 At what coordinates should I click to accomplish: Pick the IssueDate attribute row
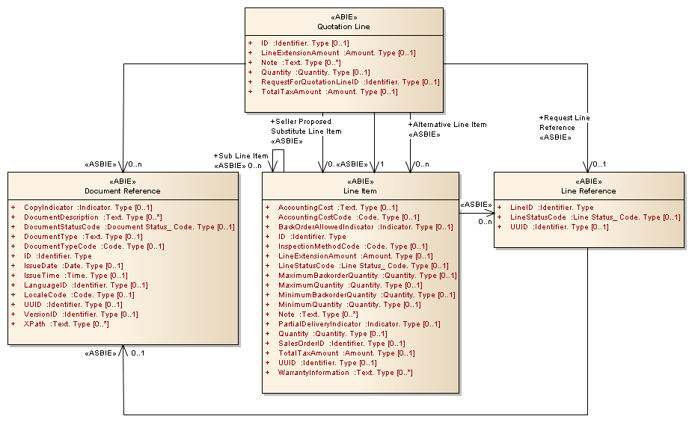pos(73,266)
